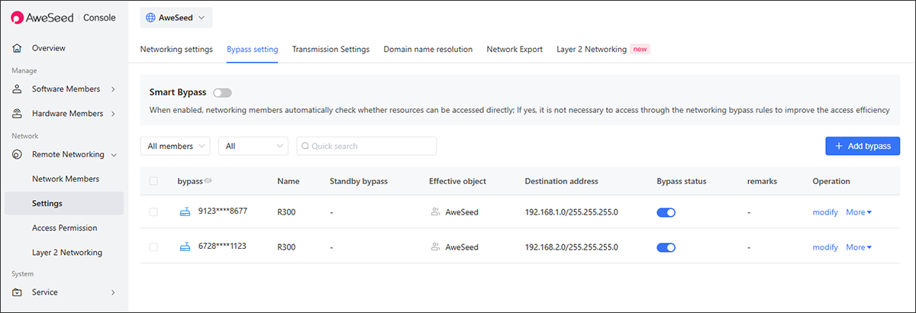The width and height of the screenshot is (916, 313).
Task: Open More menu for 9123****8677 row
Action: (x=859, y=212)
